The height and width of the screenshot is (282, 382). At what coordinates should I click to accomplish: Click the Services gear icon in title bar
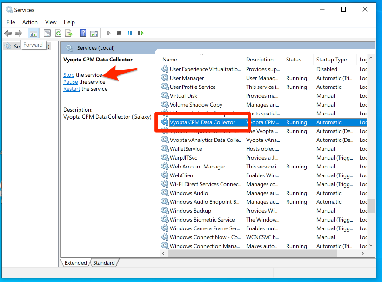(9, 10)
